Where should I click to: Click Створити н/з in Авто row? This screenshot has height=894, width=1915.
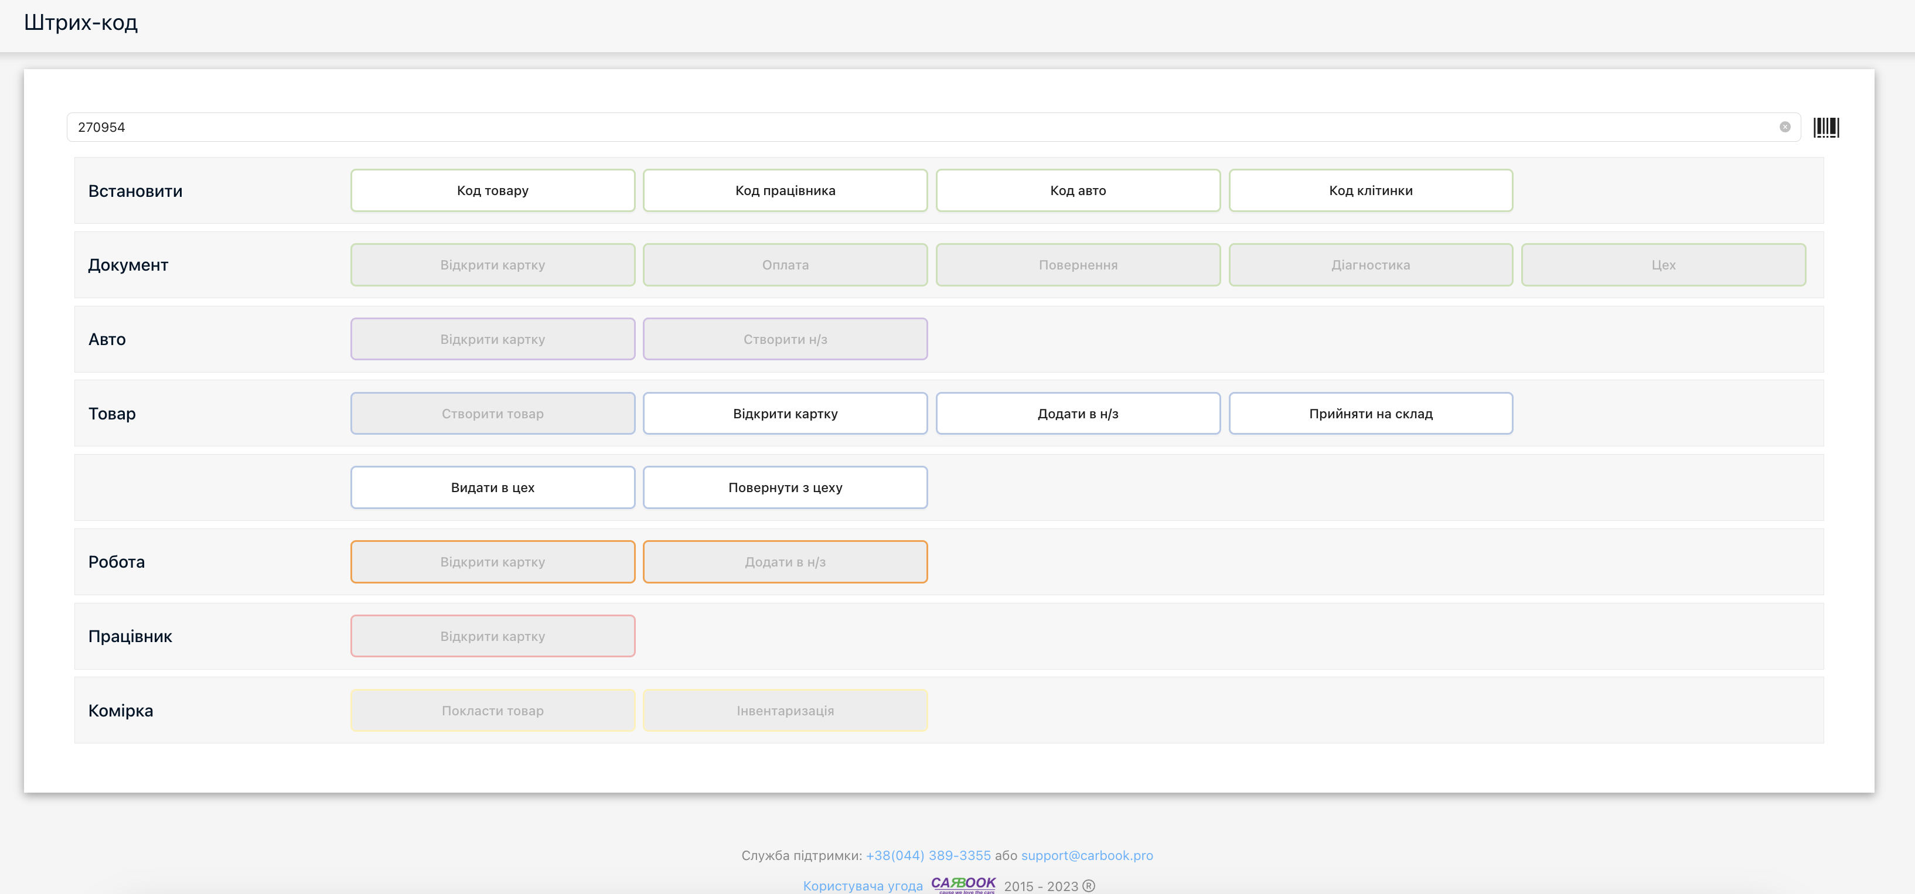point(785,339)
